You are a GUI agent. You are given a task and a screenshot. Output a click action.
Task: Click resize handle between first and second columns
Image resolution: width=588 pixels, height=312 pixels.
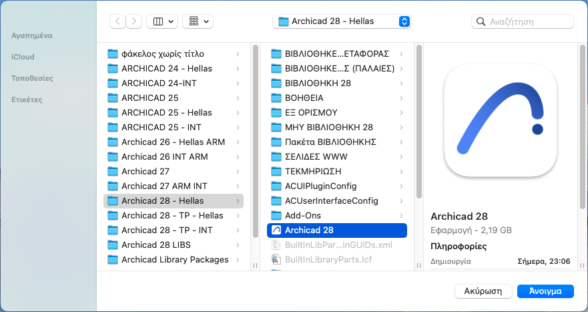click(x=256, y=265)
